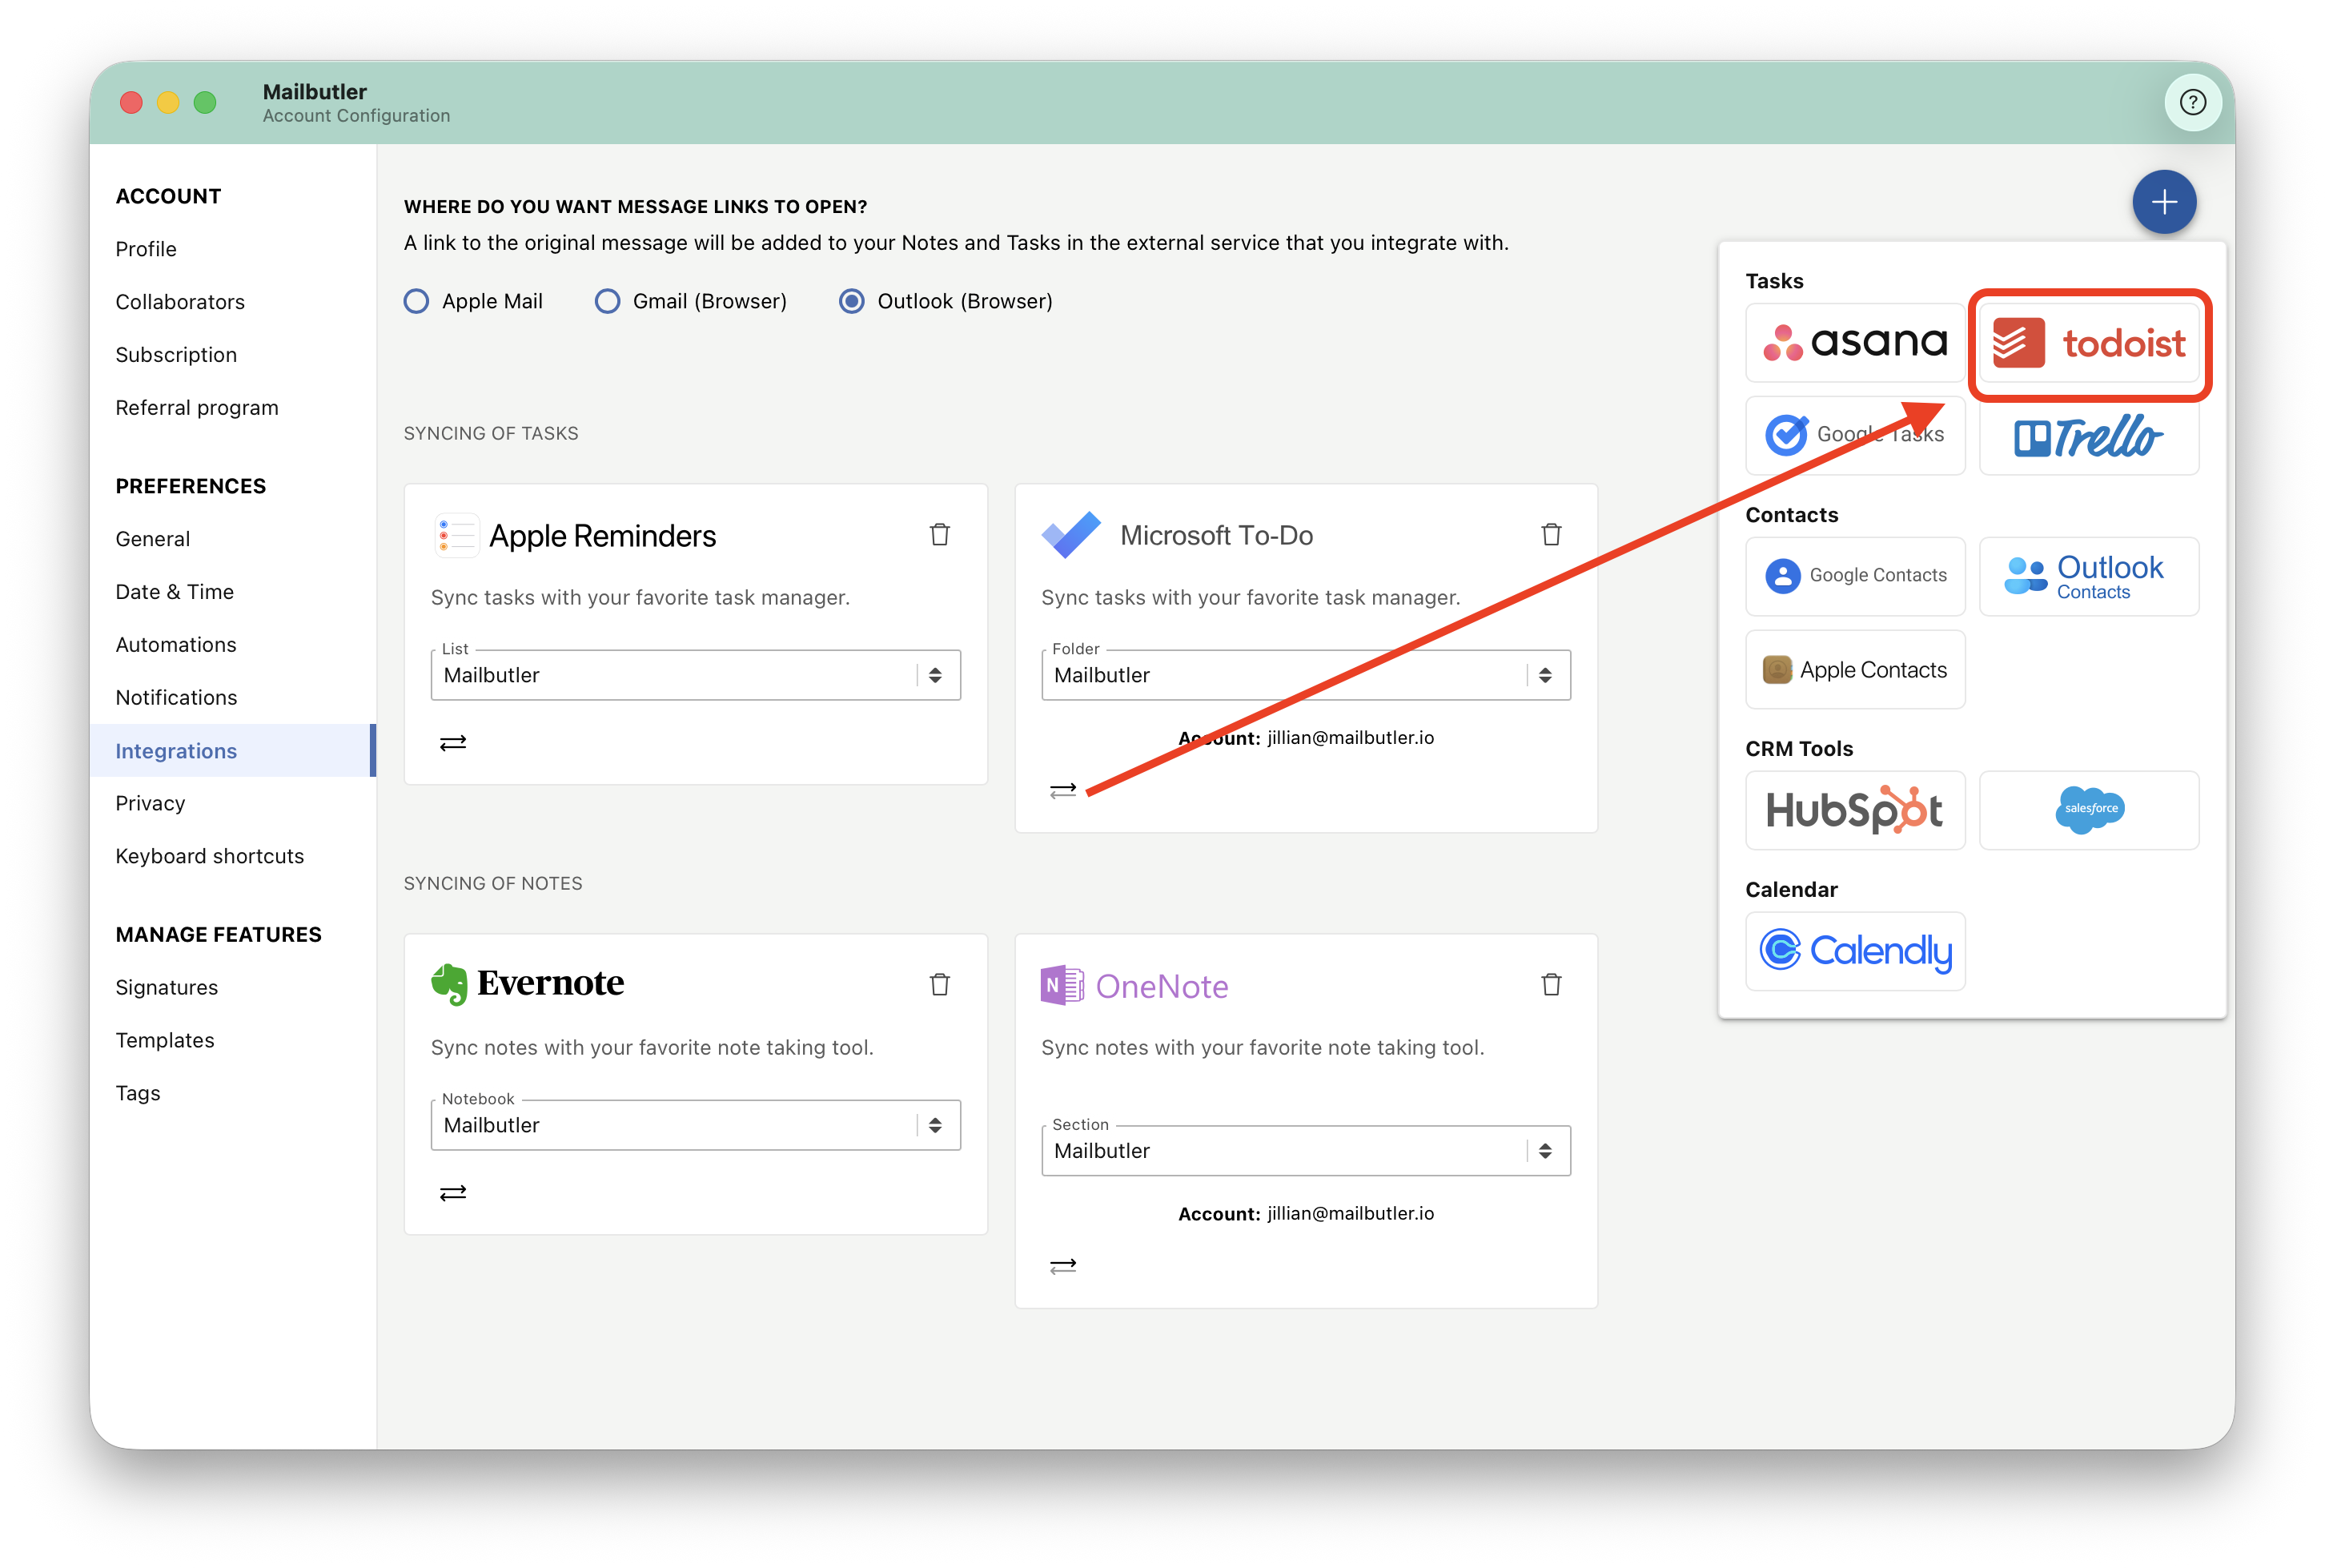Open OneNote Section dropdown
The width and height of the screenshot is (2325, 1568).
(1306, 1151)
